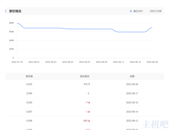Click the y-axis label 2000
This screenshot has height=130, width=169.
point(11,49)
